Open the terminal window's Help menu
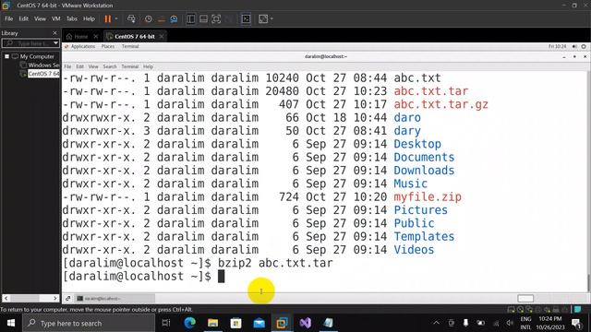The width and height of the screenshot is (591, 332). [148, 66]
